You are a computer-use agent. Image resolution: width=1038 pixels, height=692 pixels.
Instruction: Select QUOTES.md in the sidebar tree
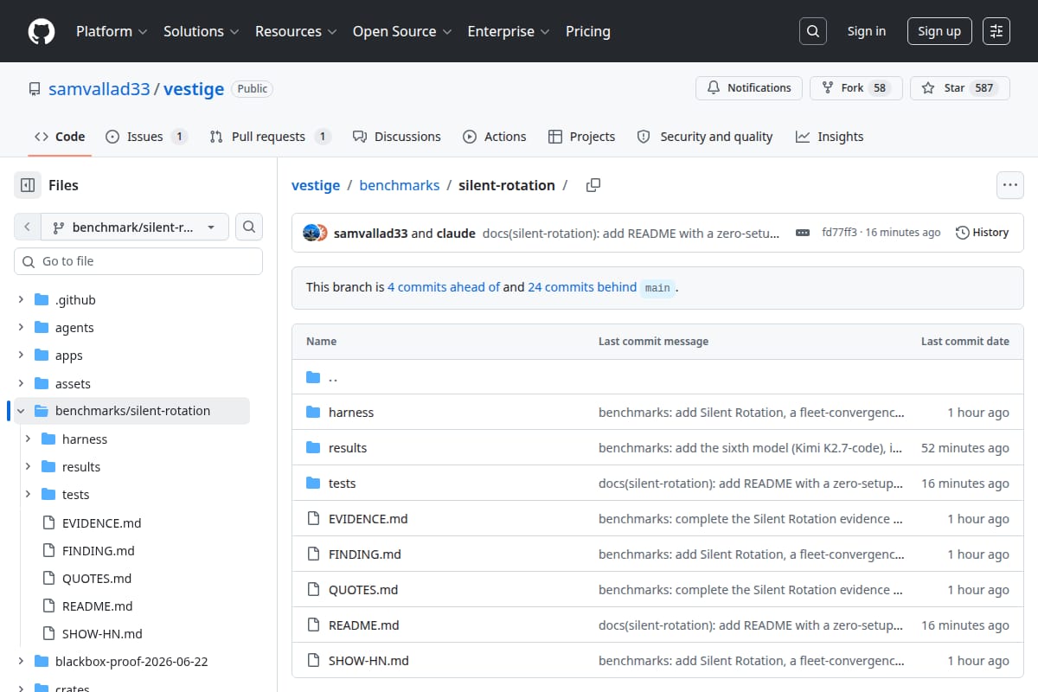click(x=97, y=579)
